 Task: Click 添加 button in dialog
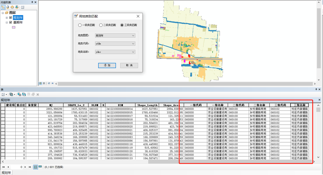[107, 65]
